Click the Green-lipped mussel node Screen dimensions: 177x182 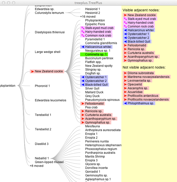point(49,162)
